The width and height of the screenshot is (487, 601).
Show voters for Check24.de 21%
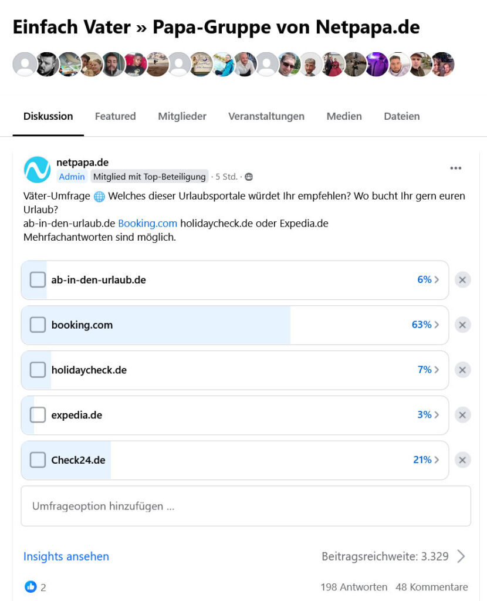point(425,460)
